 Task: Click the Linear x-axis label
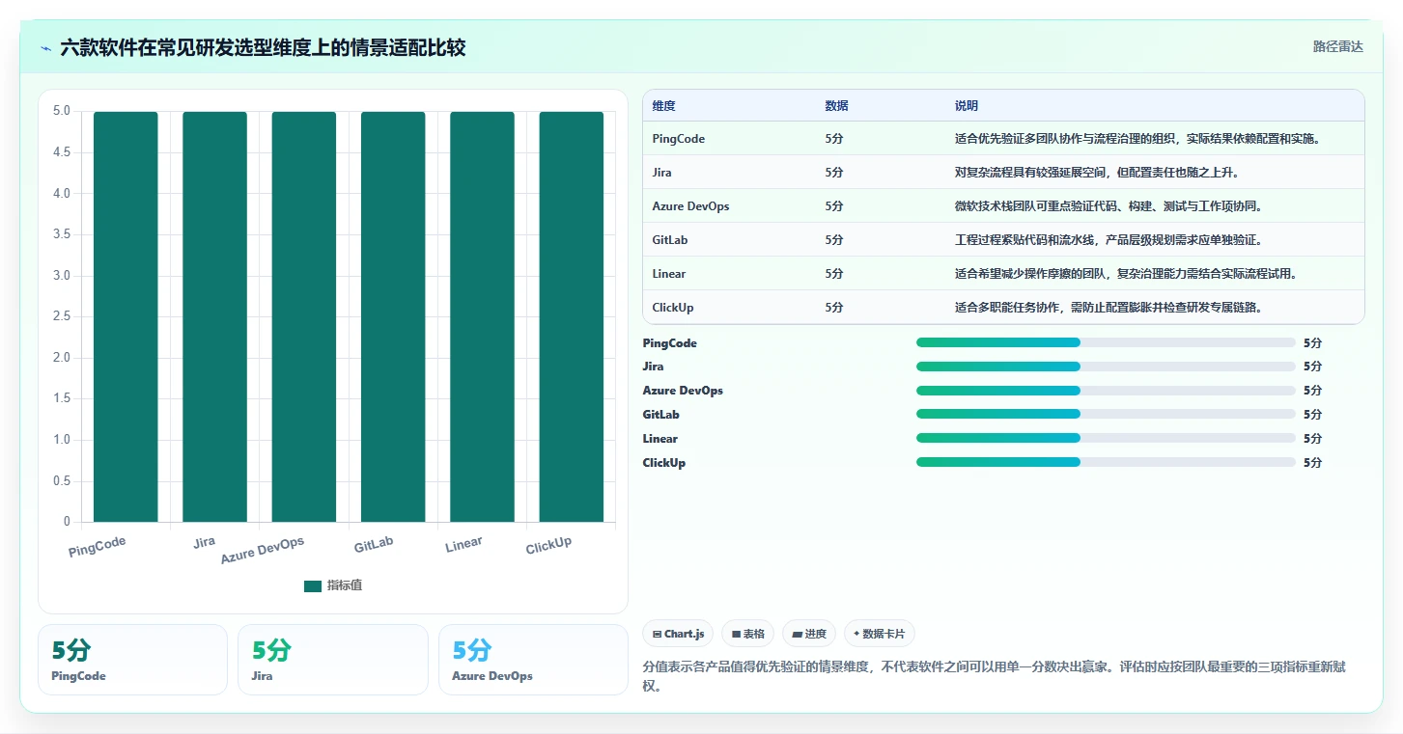[x=463, y=545]
